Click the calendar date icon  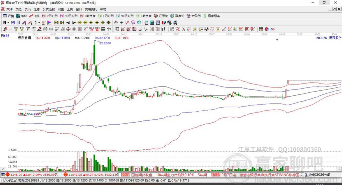[146, 23]
